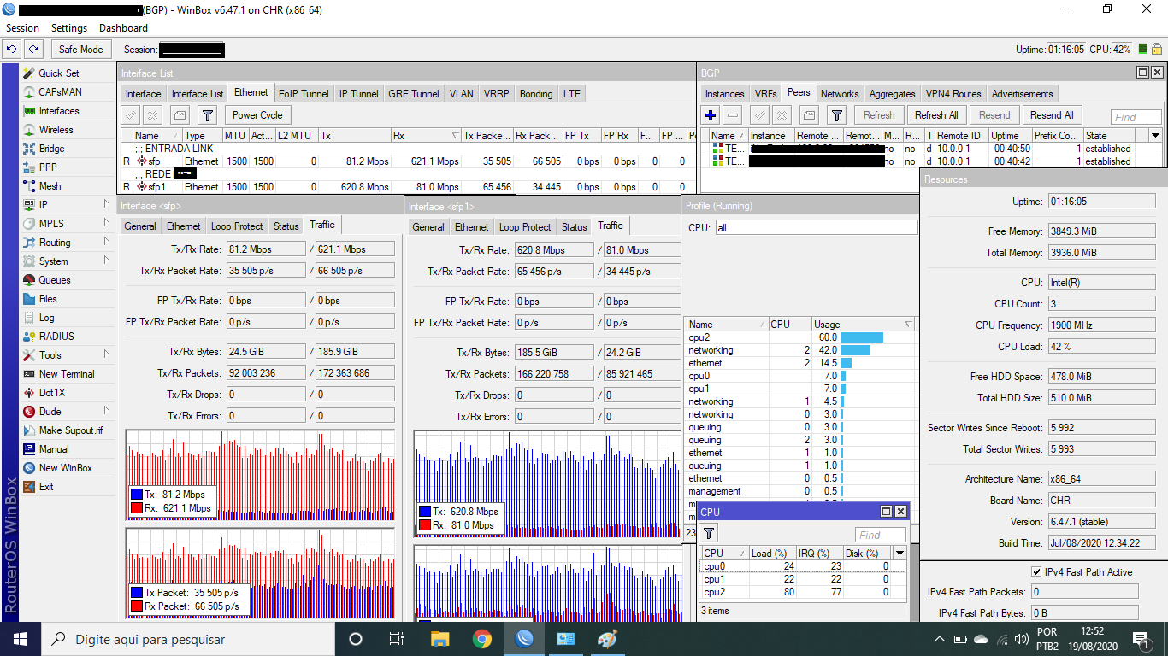Click Interface List enable checkmark icon

click(x=131, y=115)
